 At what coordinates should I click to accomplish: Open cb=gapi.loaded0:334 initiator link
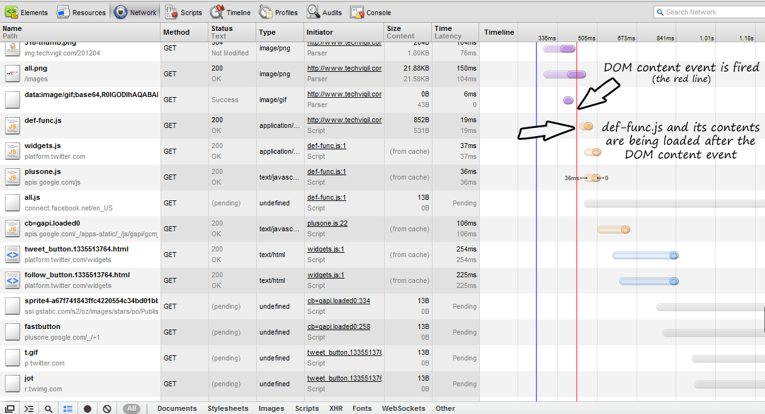(x=339, y=301)
